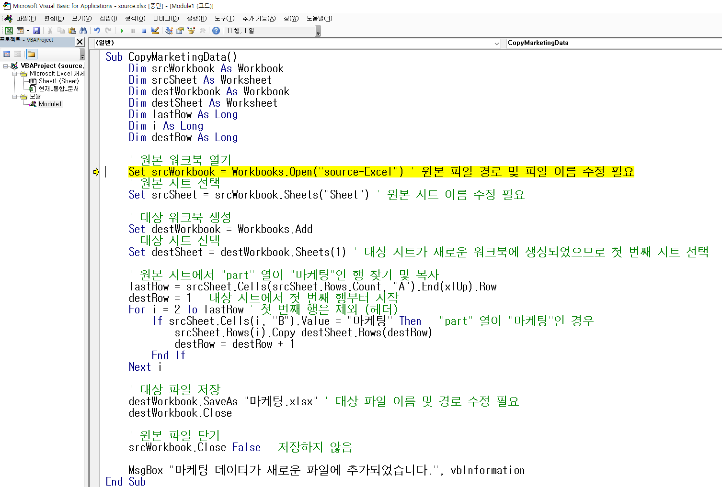Click the Break pause icon

[133, 31]
